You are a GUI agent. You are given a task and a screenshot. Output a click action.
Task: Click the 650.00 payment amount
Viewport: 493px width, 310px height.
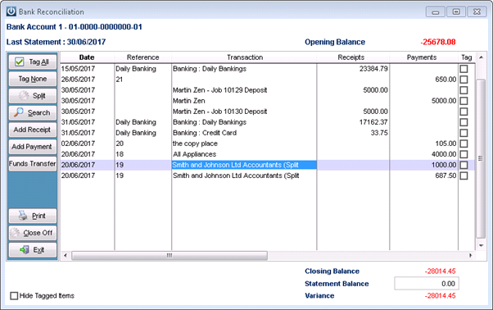pos(446,80)
